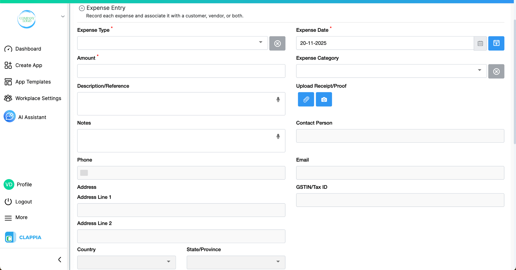Open the Country dropdown
Image resolution: width=516 pixels, height=270 pixels.
click(x=168, y=262)
